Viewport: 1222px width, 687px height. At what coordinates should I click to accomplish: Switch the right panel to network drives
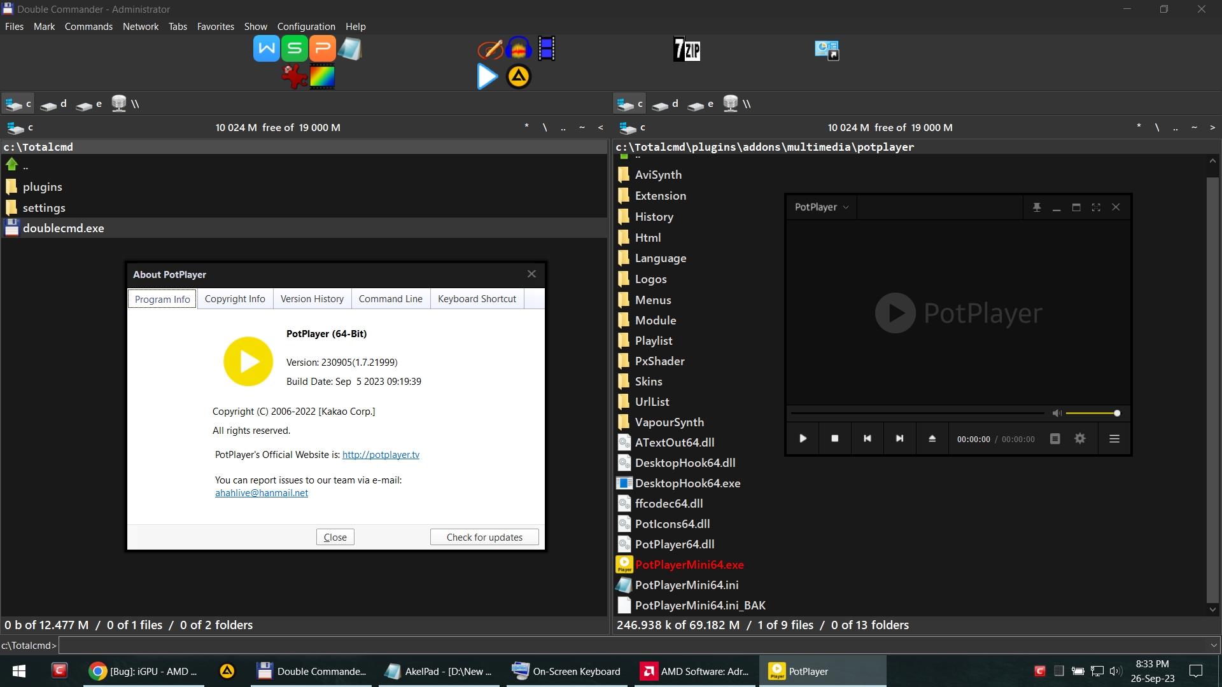tap(738, 103)
